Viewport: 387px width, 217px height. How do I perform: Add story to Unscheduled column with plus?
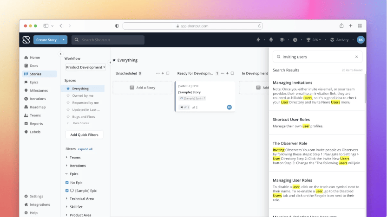[x=163, y=73]
